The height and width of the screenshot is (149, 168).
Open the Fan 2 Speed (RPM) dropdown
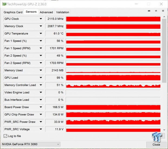tap(41, 63)
